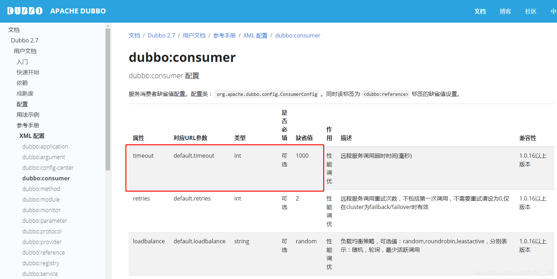
Task: Open 配置 in the sidebar
Action: [x=22, y=104]
